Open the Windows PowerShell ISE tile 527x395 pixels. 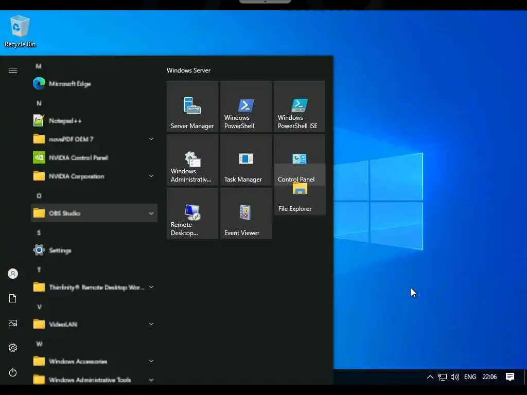300,106
